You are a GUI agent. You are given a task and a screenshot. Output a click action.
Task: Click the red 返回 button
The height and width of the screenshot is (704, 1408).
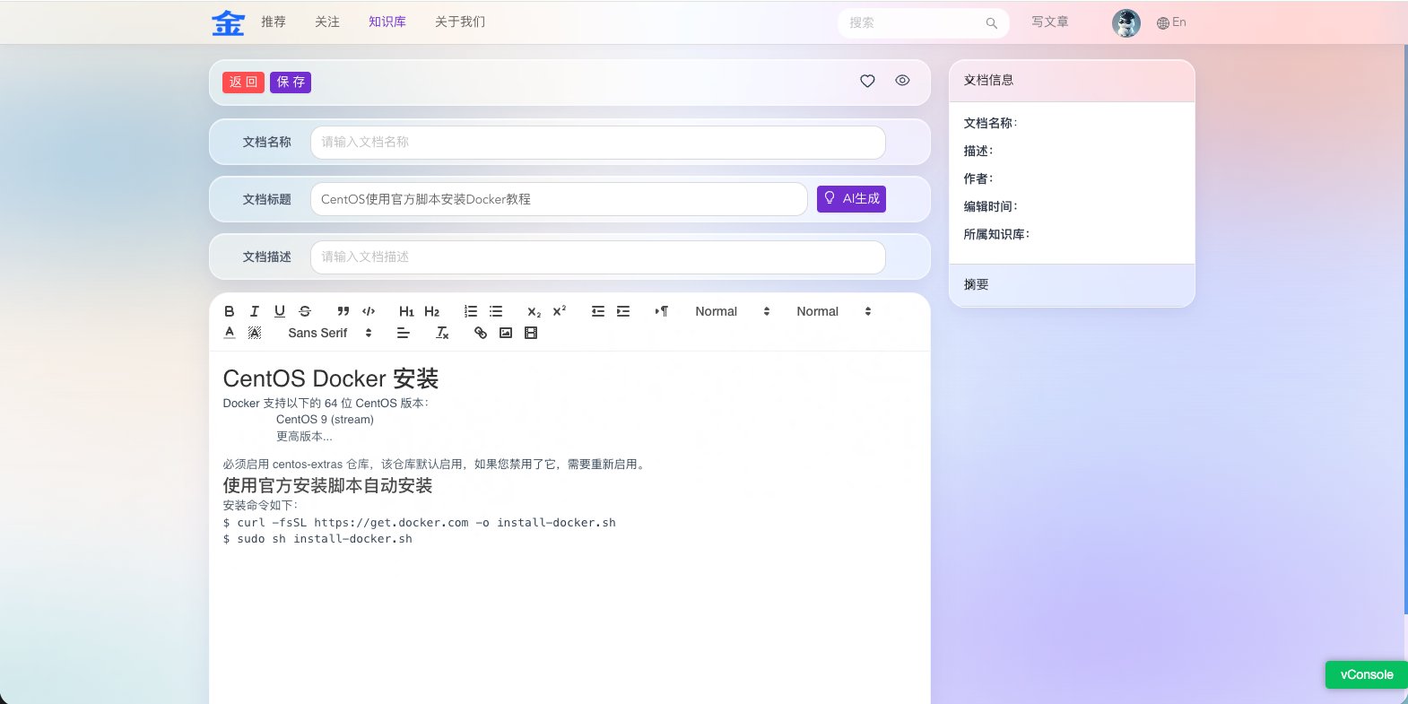click(x=243, y=83)
